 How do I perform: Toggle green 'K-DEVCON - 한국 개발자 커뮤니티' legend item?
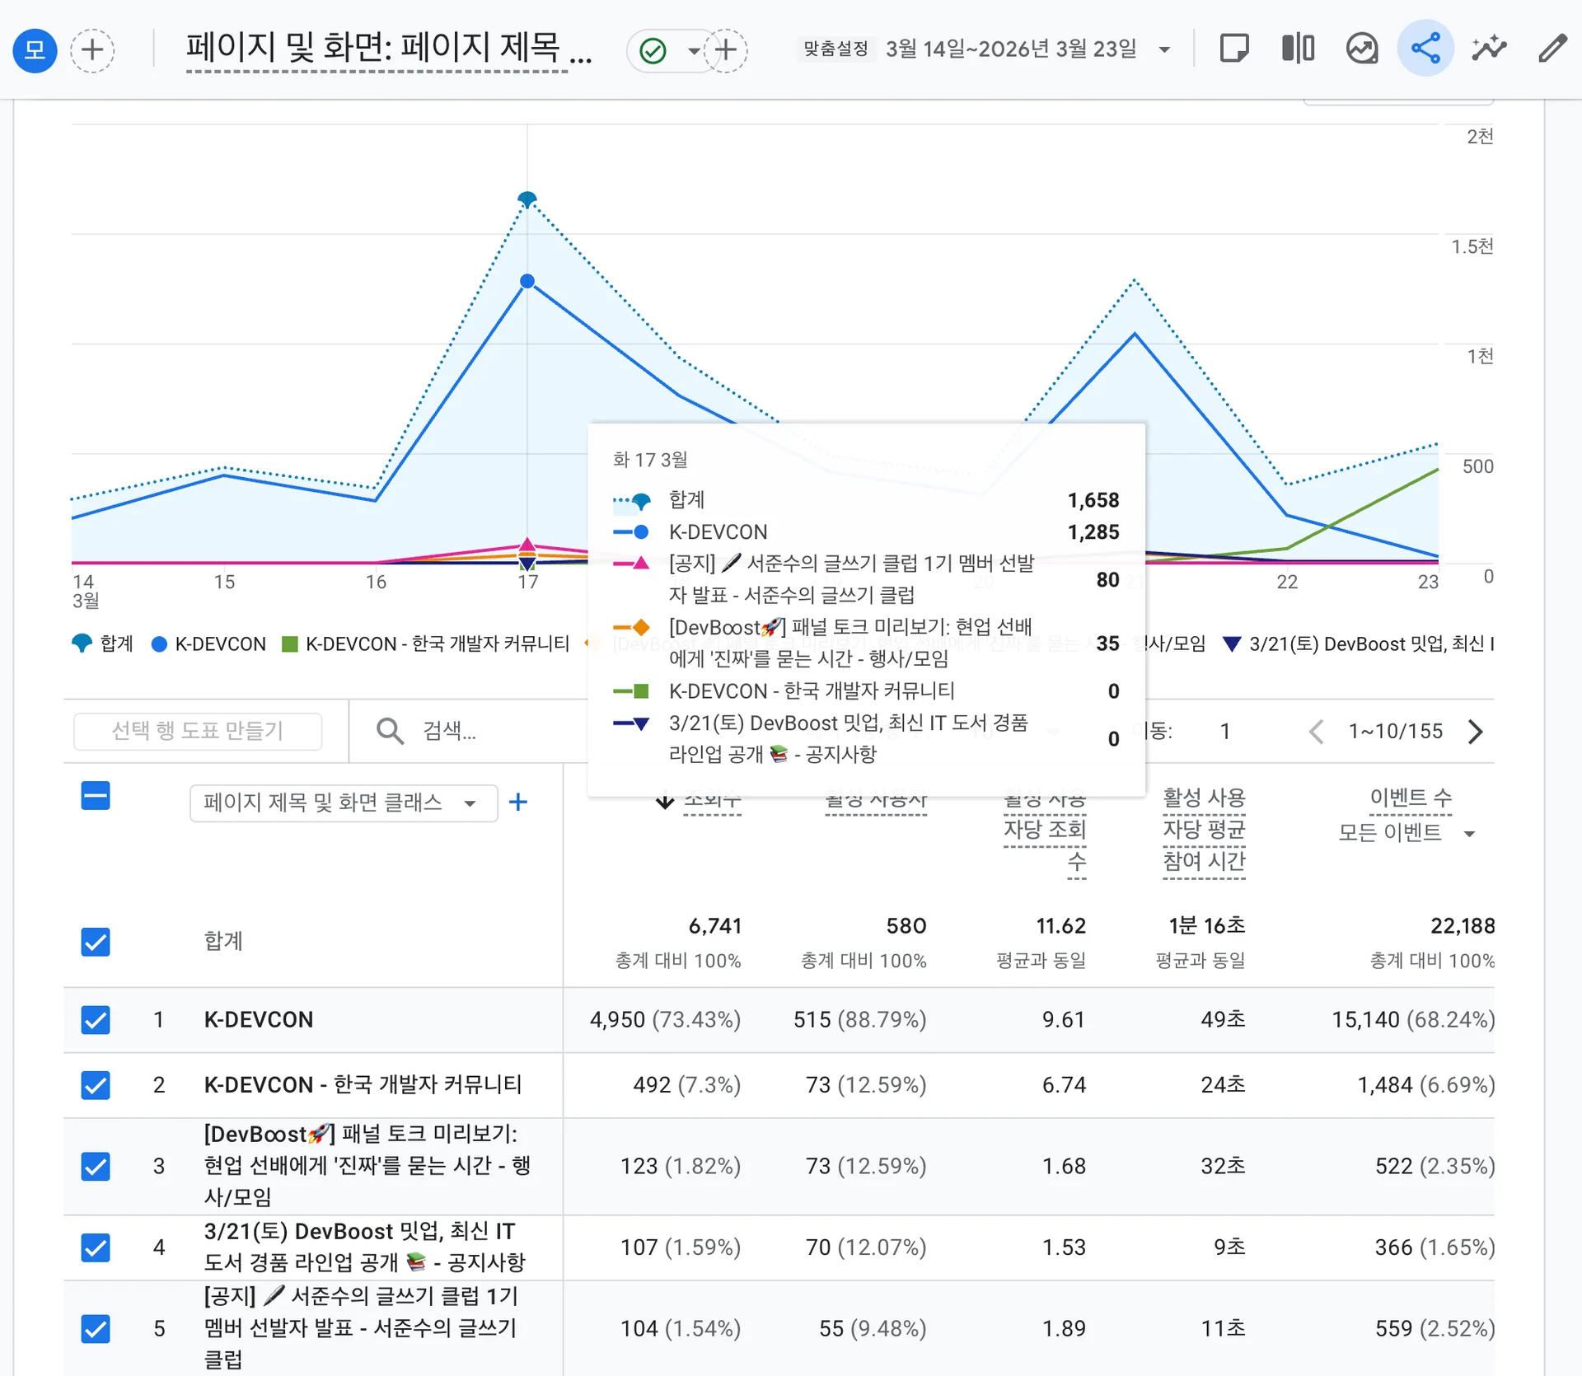tap(426, 644)
